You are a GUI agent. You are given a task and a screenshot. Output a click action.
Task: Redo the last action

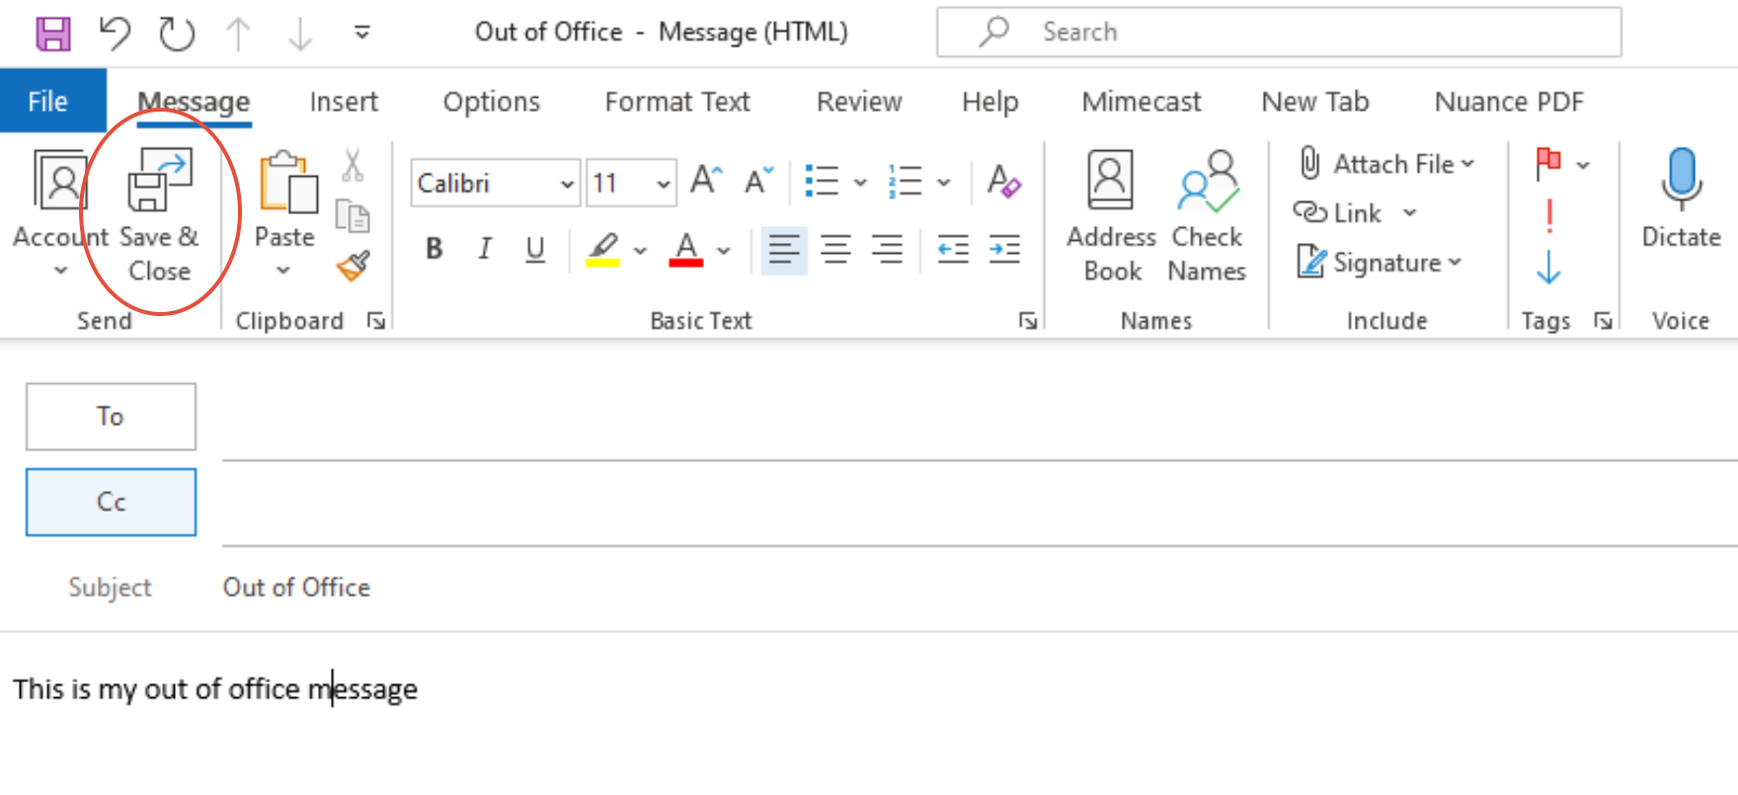[x=177, y=33]
